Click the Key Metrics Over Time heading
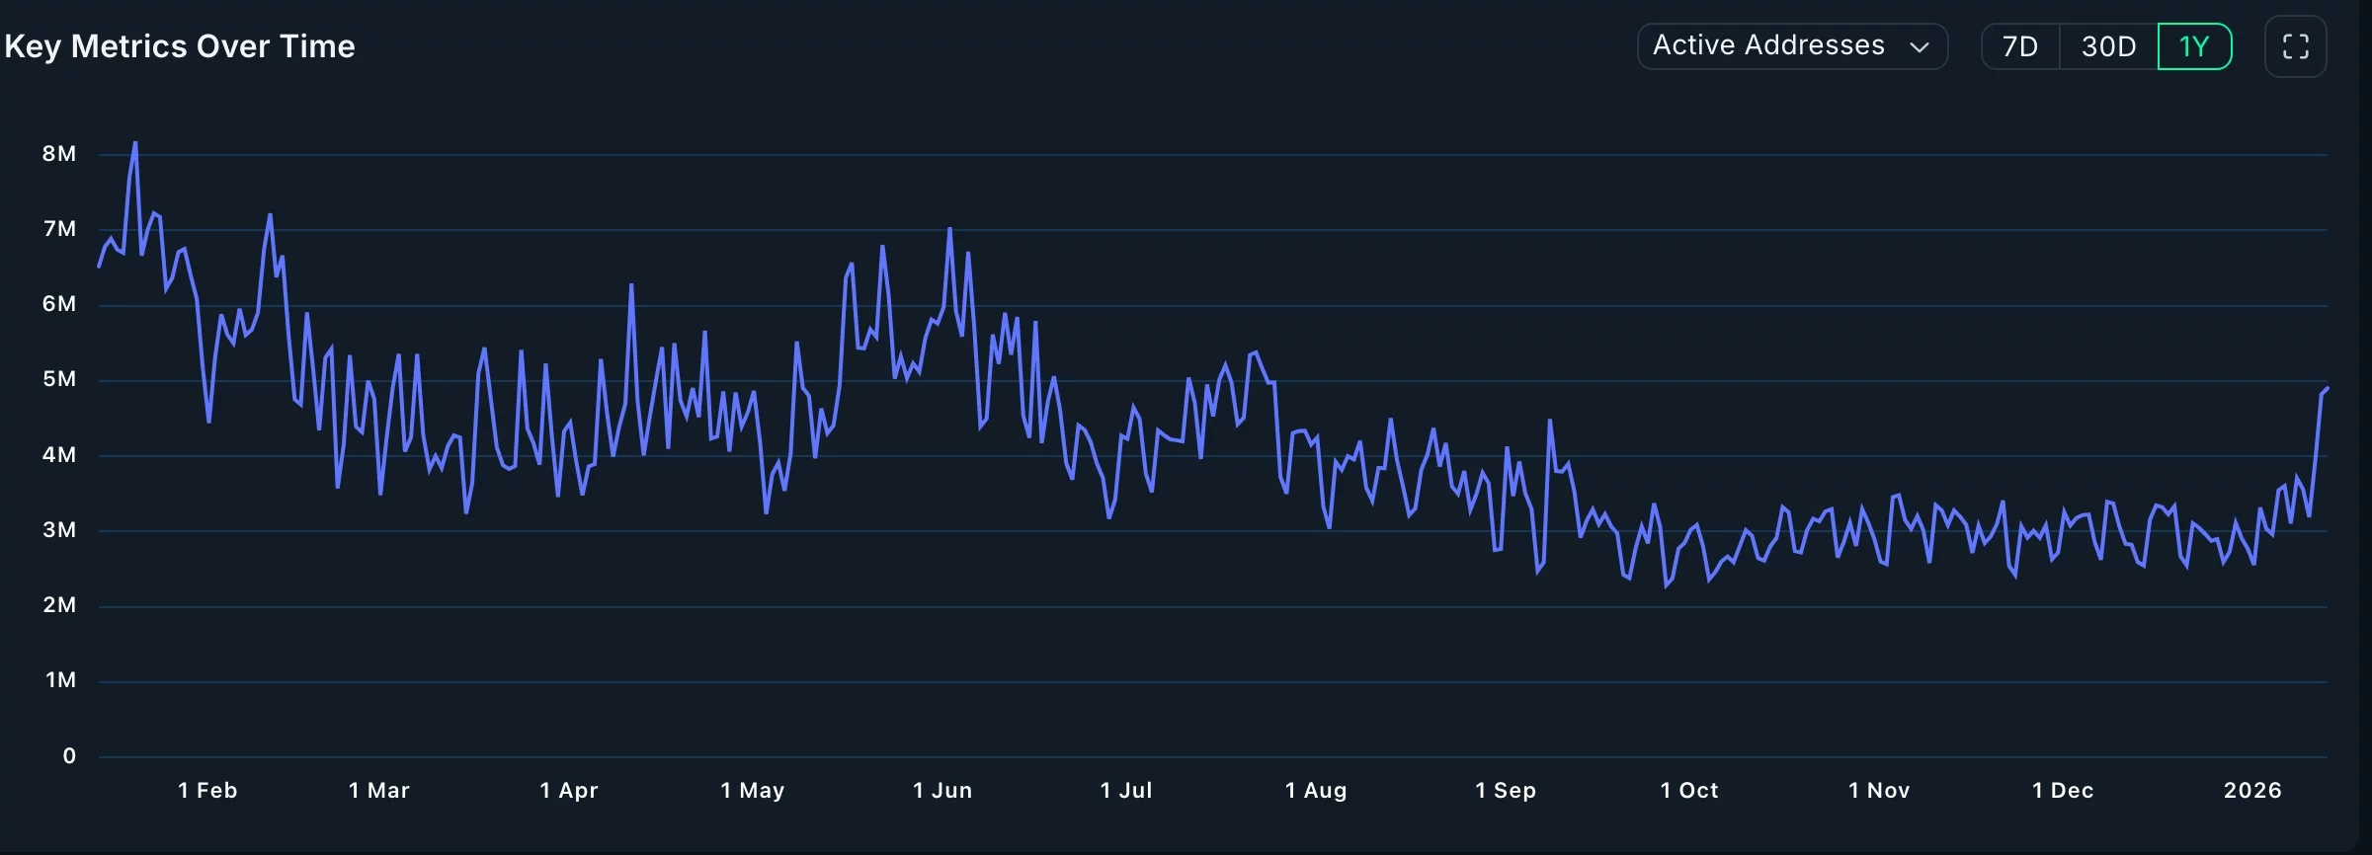The image size is (2372, 855). click(180, 46)
